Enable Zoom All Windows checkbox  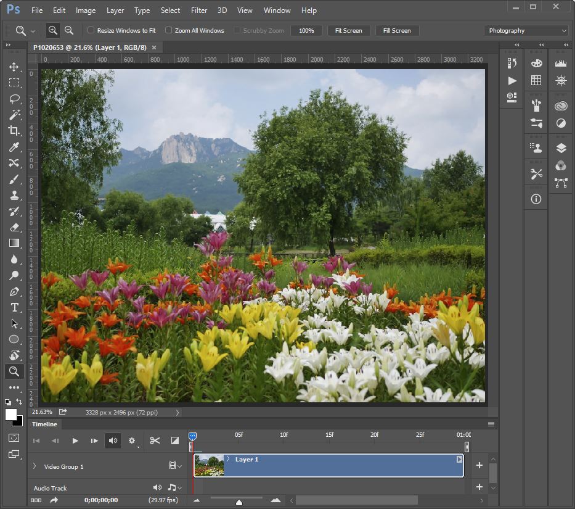pos(169,30)
